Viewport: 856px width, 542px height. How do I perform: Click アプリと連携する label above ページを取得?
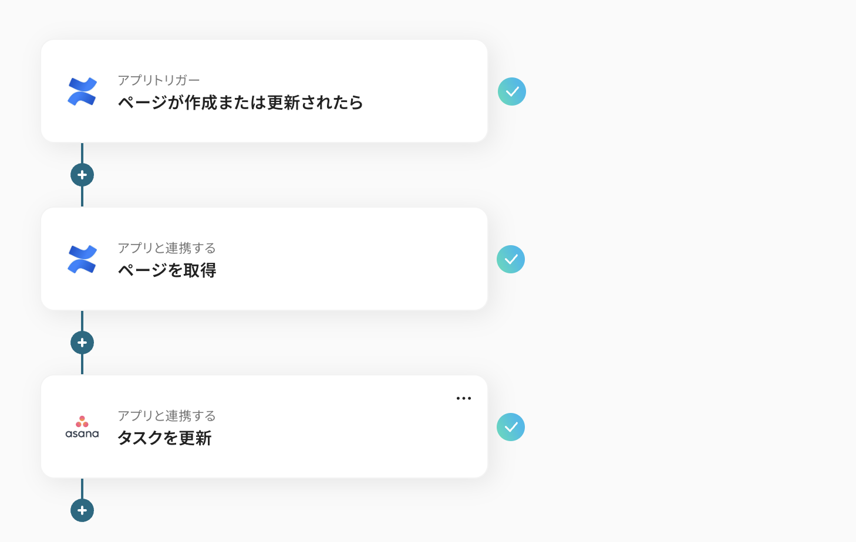click(x=167, y=248)
